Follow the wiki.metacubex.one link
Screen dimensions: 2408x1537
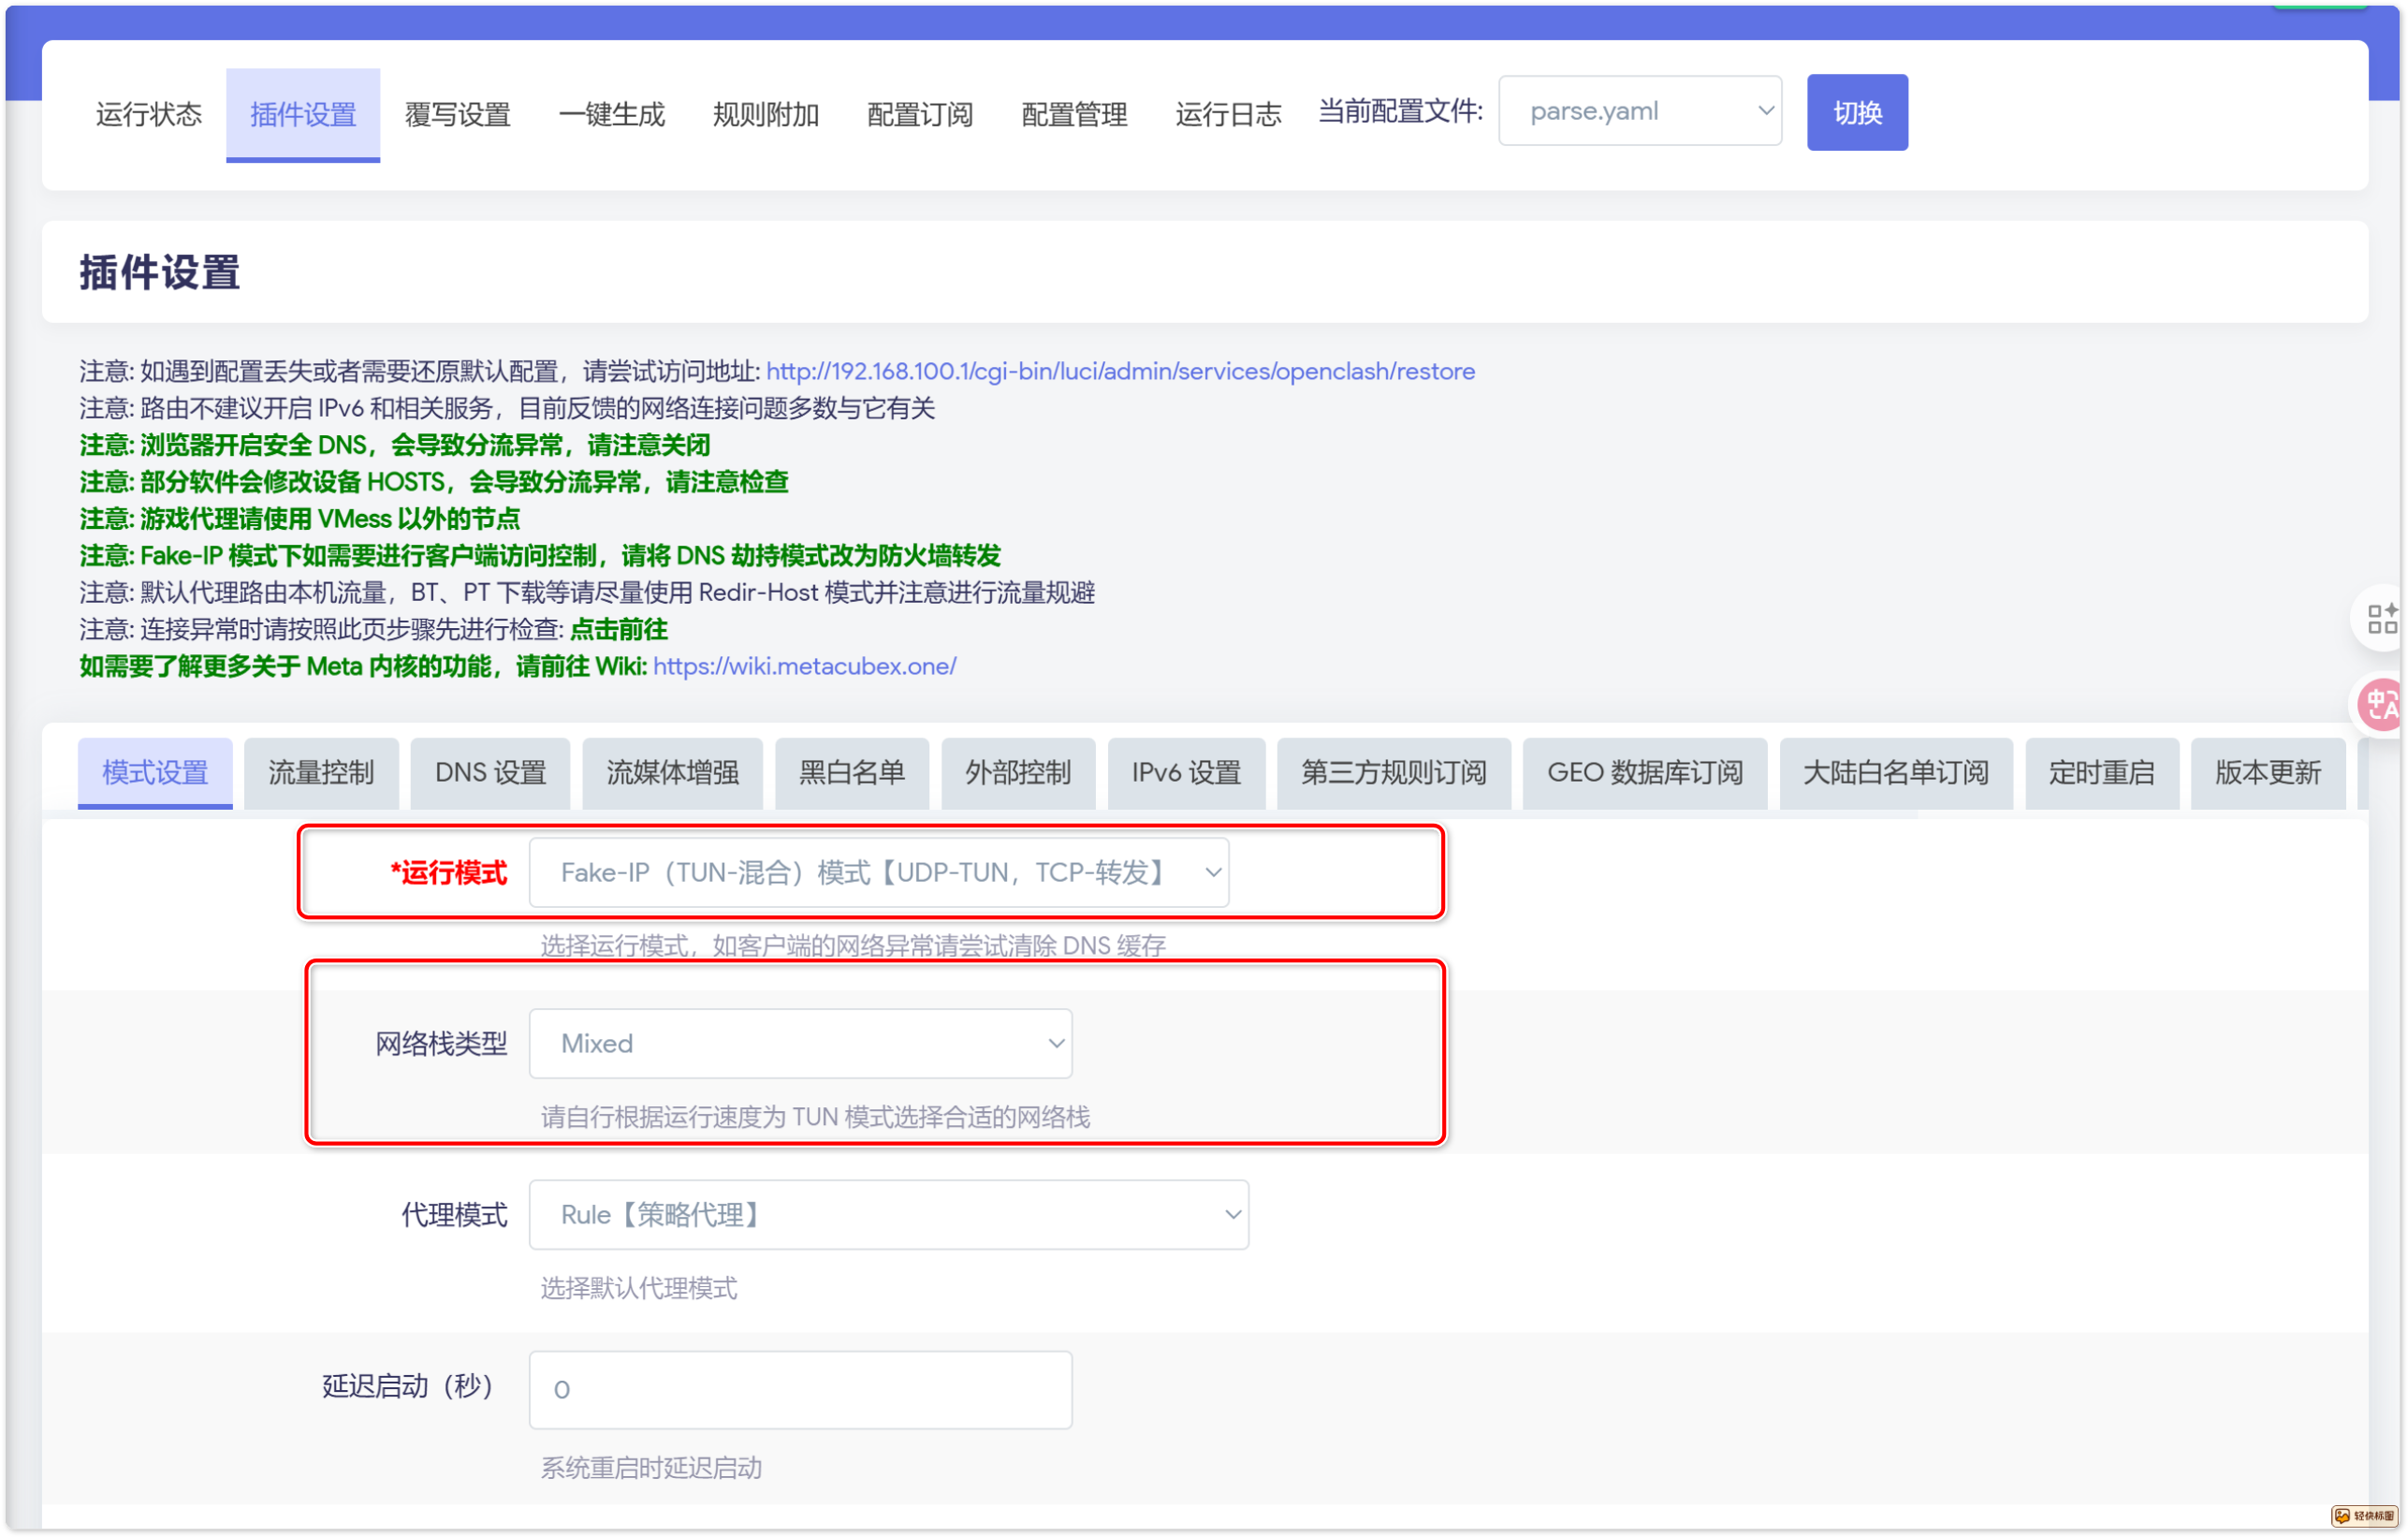point(804,666)
